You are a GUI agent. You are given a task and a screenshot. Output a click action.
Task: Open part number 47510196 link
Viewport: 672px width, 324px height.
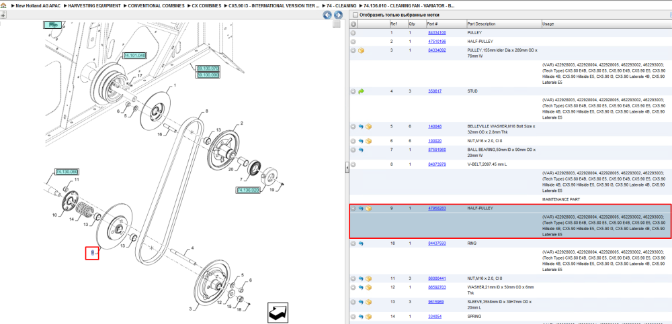click(x=437, y=42)
